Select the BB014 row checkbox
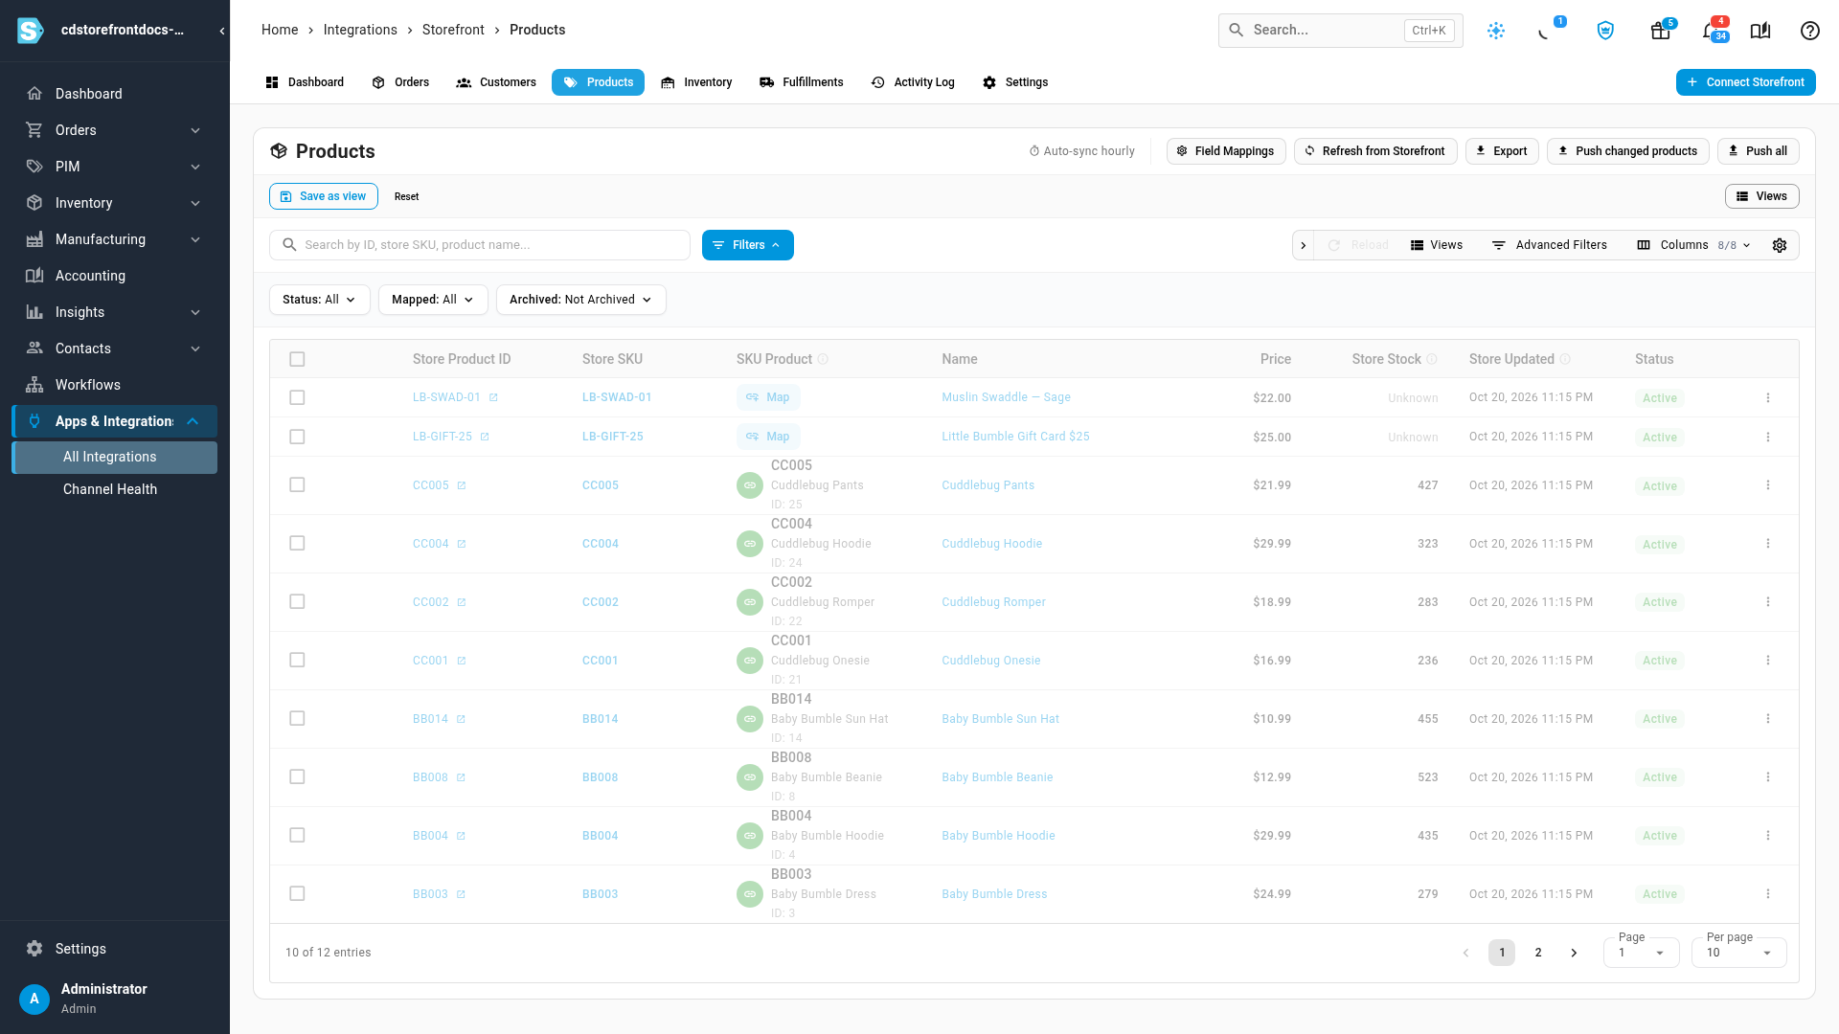Image resolution: width=1839 pixels, height=1034 pixels. pos(297,719)
